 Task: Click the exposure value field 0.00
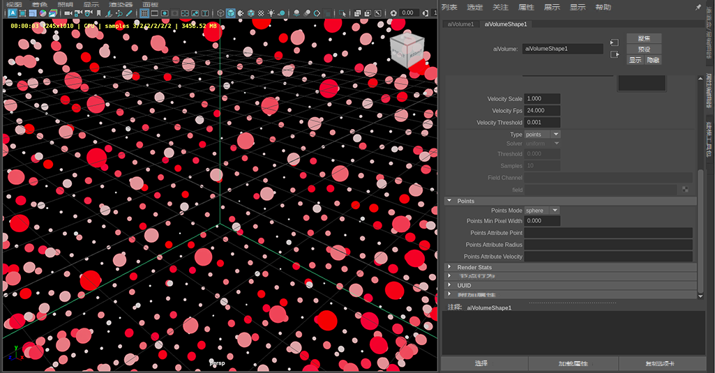(409, 13)
